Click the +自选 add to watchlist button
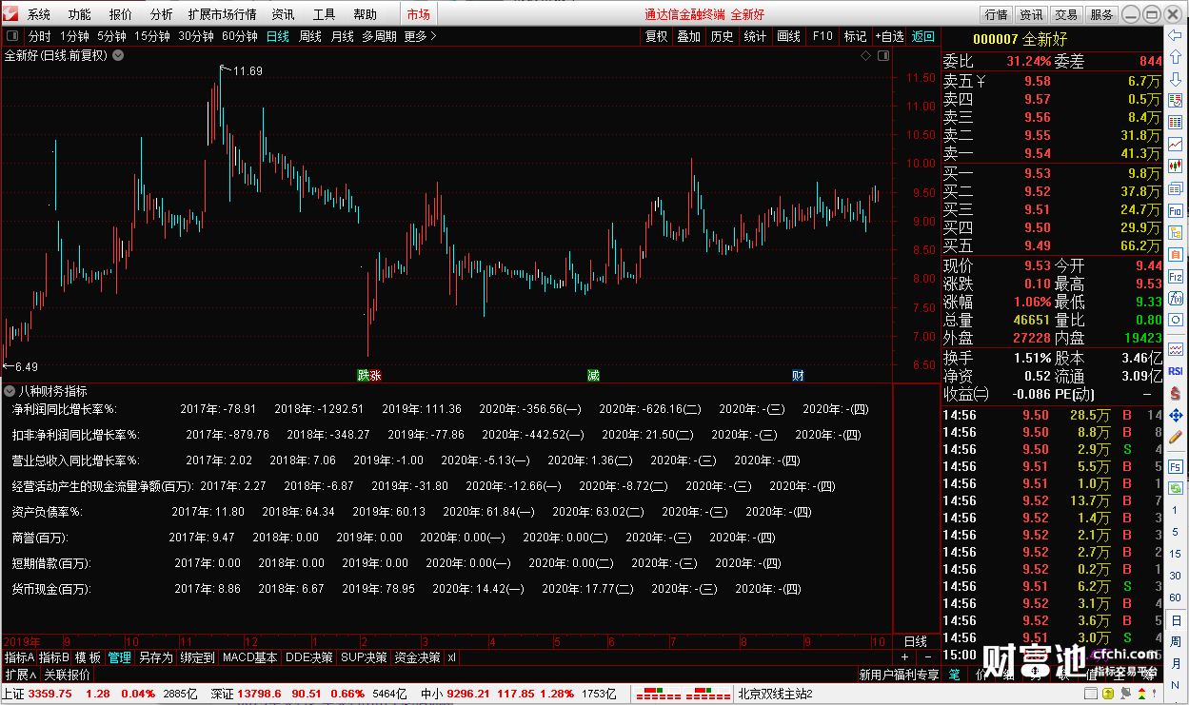The width and height of the screenshot is (1189, 705). [x=889, y=36]
